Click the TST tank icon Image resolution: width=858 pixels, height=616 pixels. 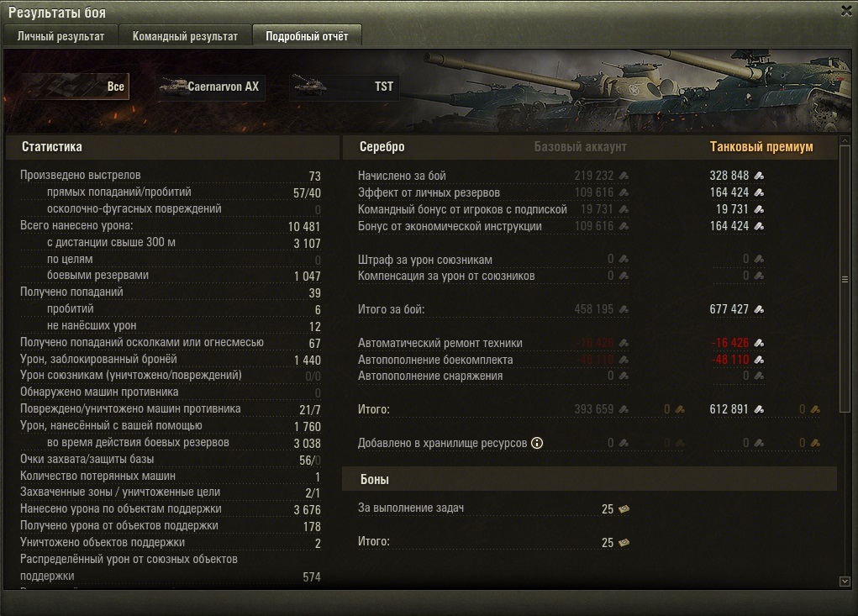tap(310, 87)
